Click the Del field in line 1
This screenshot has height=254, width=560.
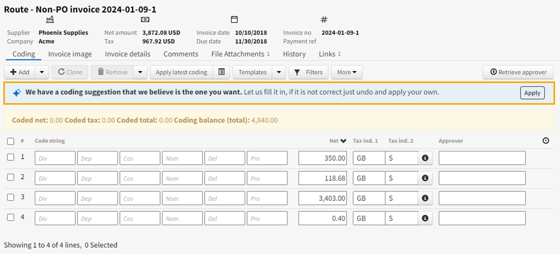pyautogui.click(x=224, y=158)
